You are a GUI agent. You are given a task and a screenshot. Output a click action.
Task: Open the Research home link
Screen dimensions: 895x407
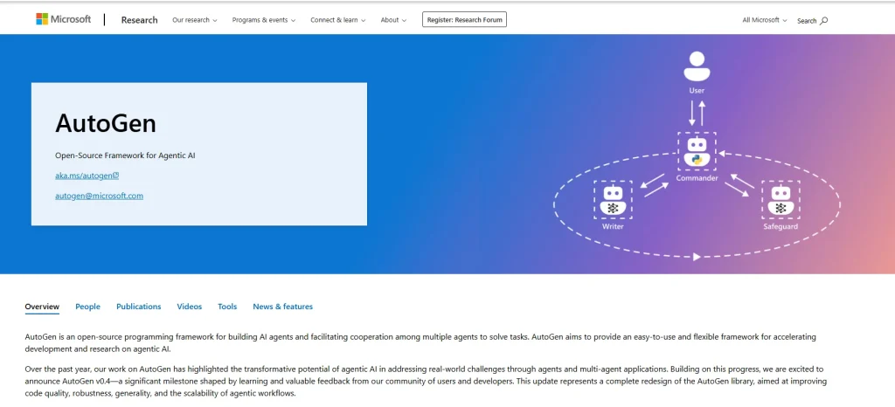(139, 20)
